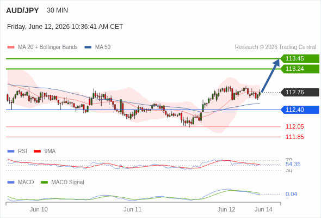Click the Jun 12 date axis label

(x=226, y=210)
